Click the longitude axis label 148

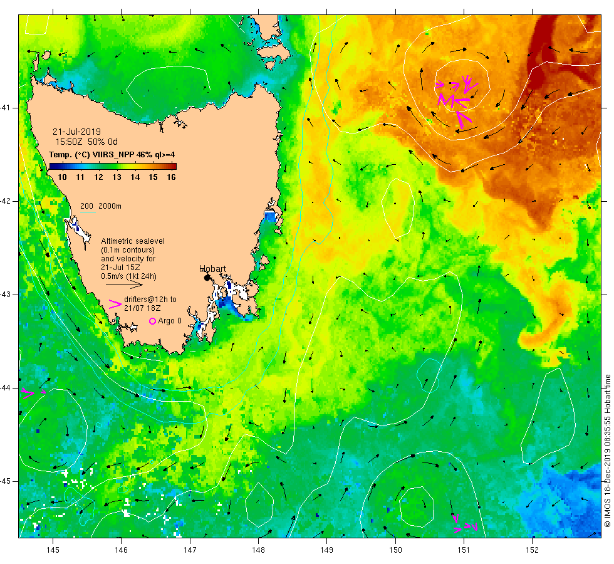258,550
